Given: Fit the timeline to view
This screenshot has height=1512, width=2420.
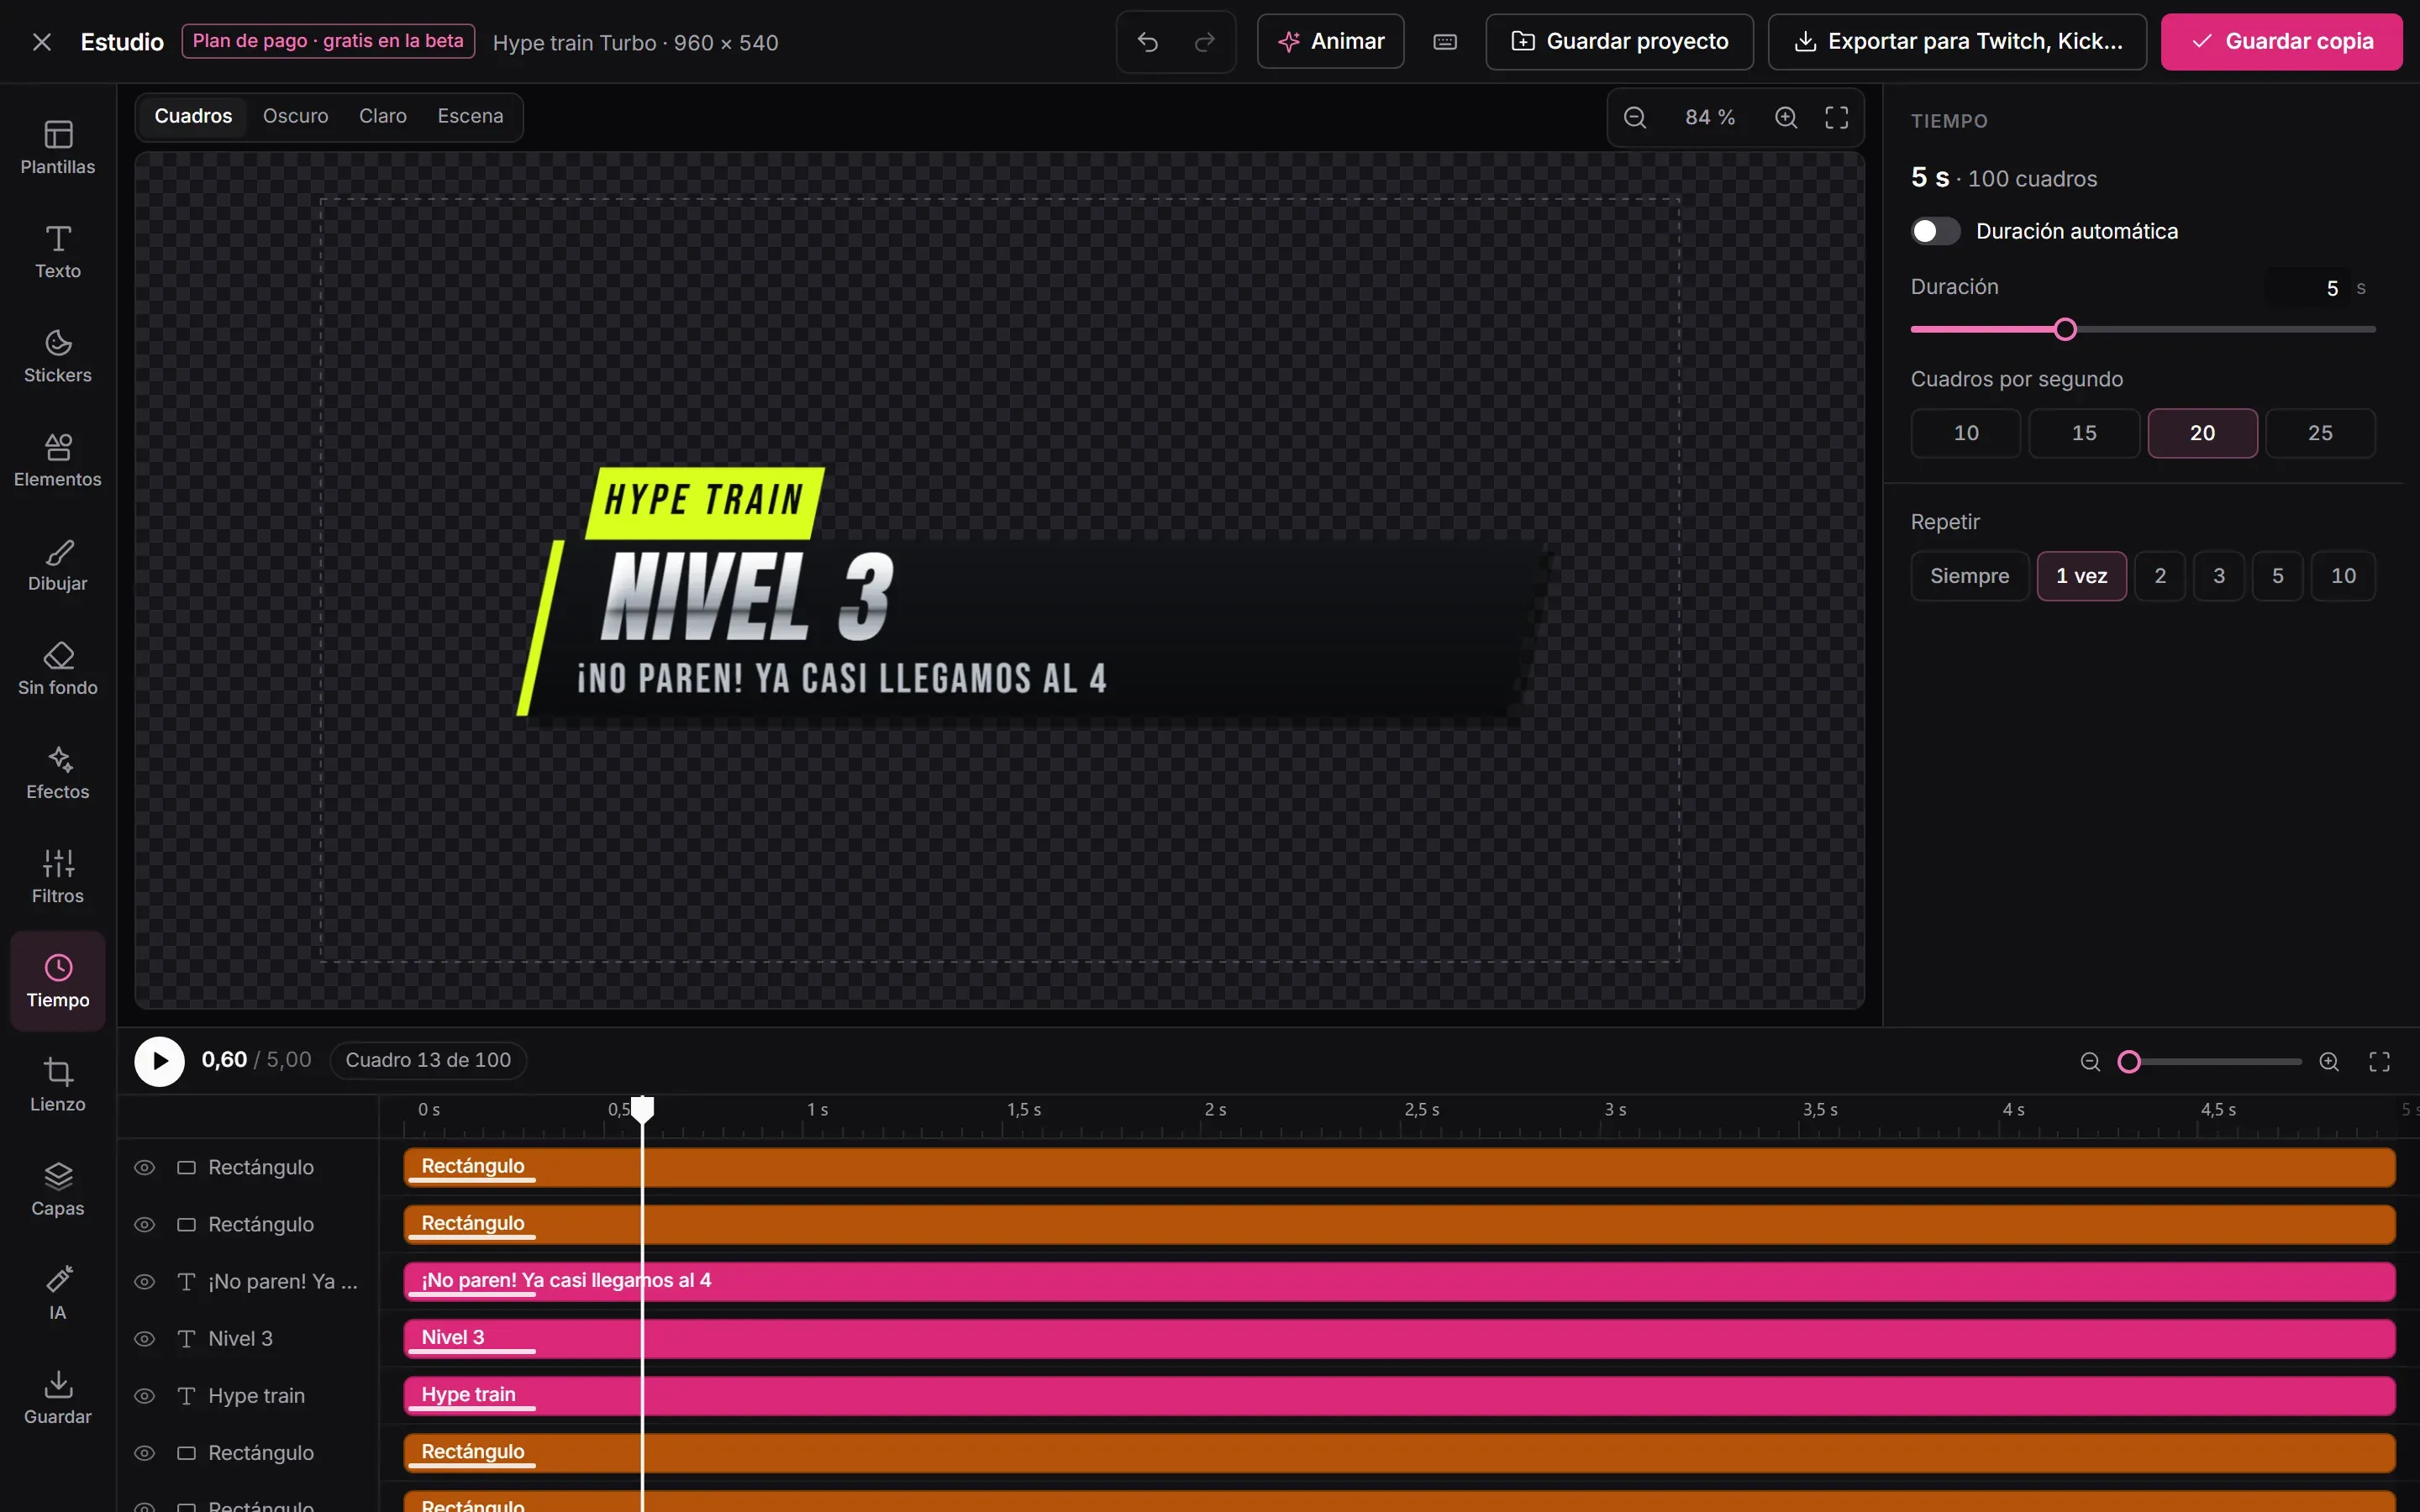Looking at the screenshot, I should click(x=2380, y=1061).
